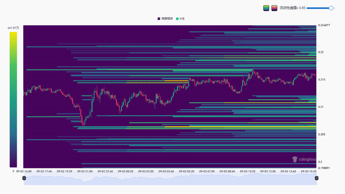Click the 09-02 17:40 time axis label
This screenshot has width=345, height=194.
pyautogui.click(x=44, y=171)
